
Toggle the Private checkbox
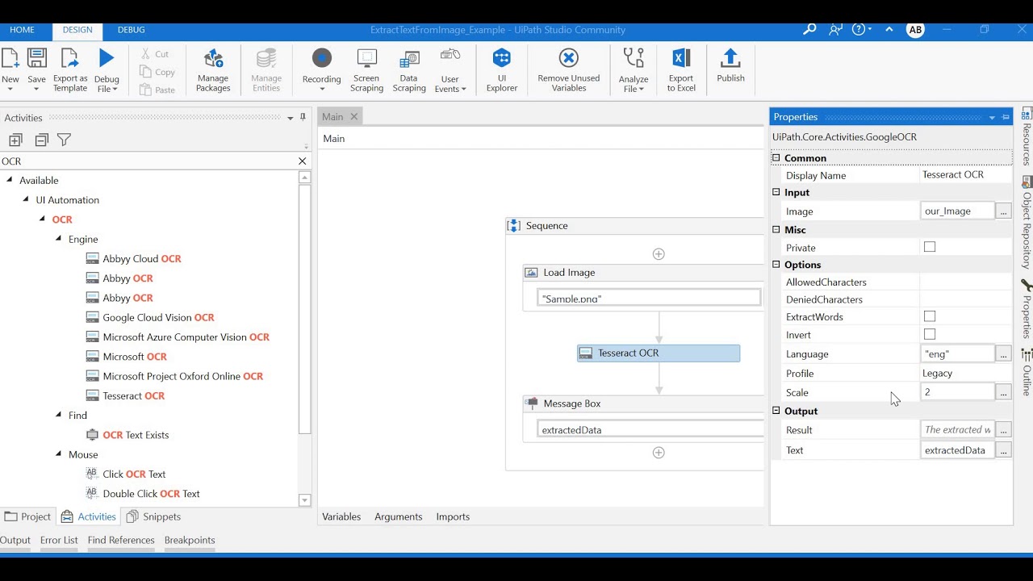pos(930,247)
